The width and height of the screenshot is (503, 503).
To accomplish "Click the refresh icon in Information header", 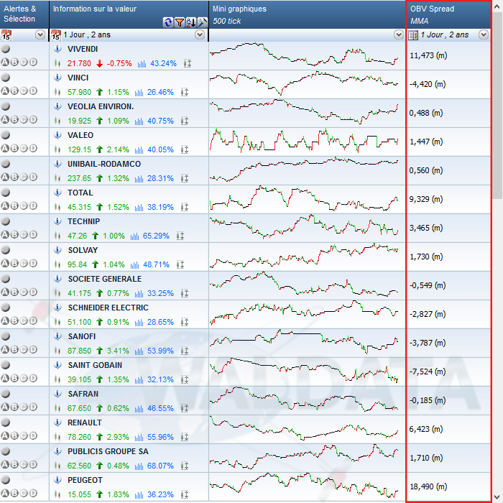I will click(167, 22).
